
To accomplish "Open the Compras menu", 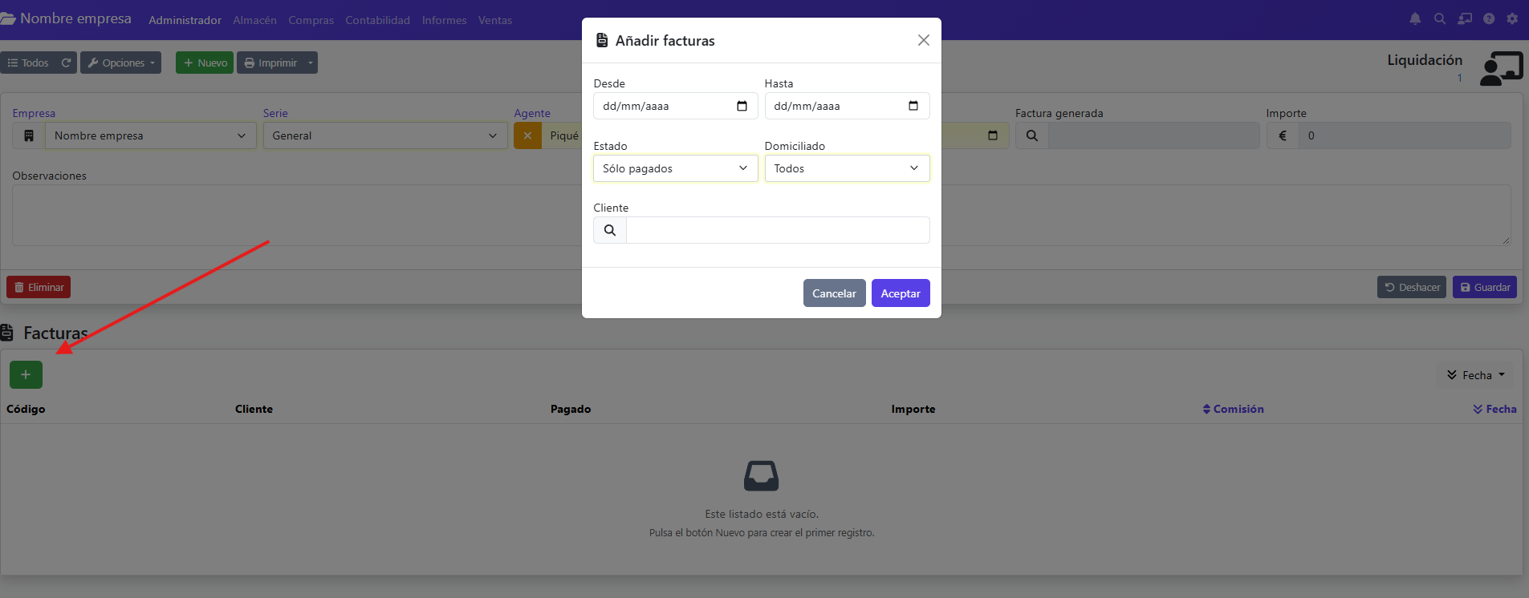I will tap(311, 20).
